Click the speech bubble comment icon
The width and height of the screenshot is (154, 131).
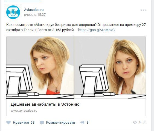coord(42,123)
